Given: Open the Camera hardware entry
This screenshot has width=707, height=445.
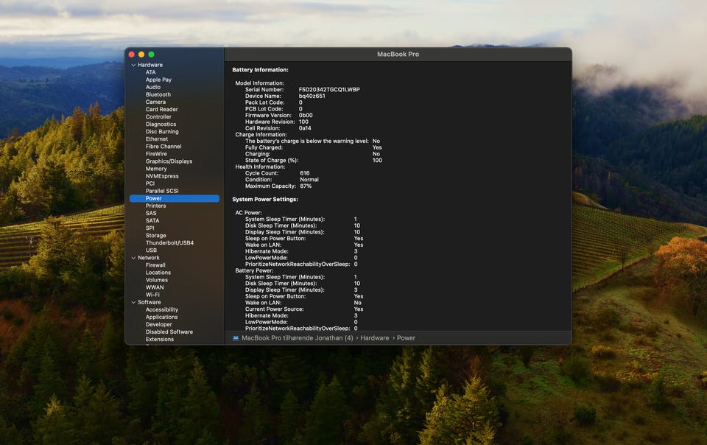Looking at the screenshot, I should pyautogui.click(x=155, y=102).
